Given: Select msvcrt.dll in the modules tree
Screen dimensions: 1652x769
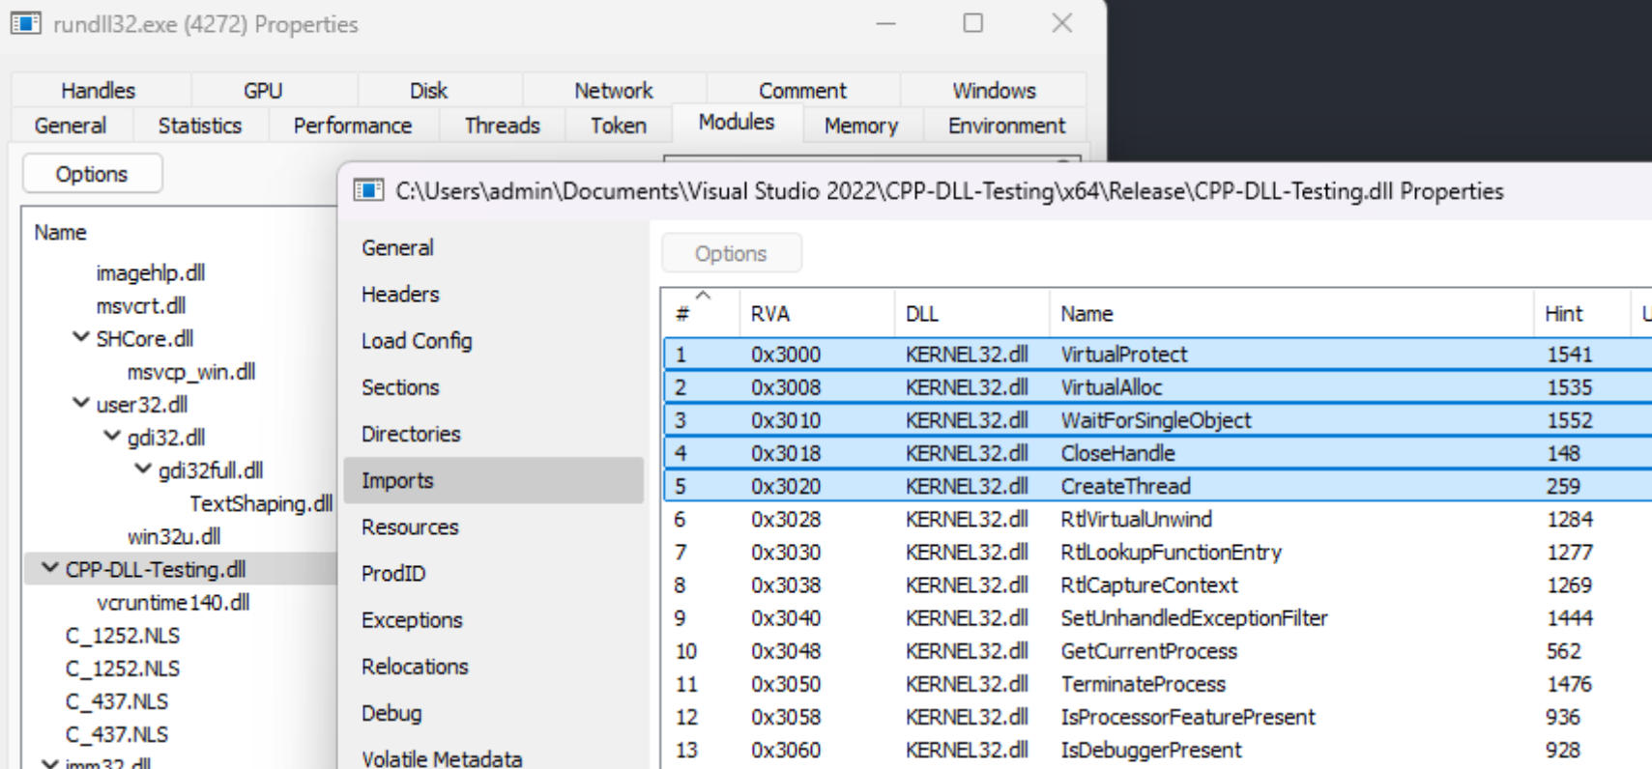Looking at the screenshot, I should coord(141,305).
